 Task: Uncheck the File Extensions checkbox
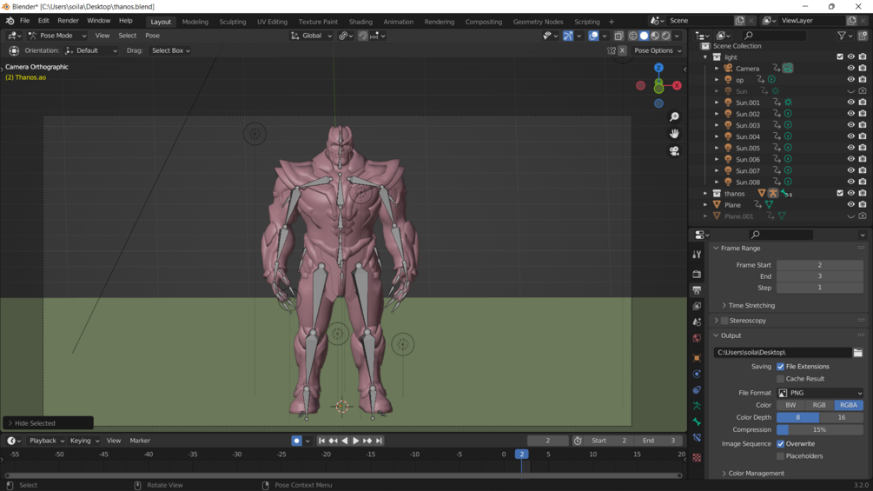(780, 367)
